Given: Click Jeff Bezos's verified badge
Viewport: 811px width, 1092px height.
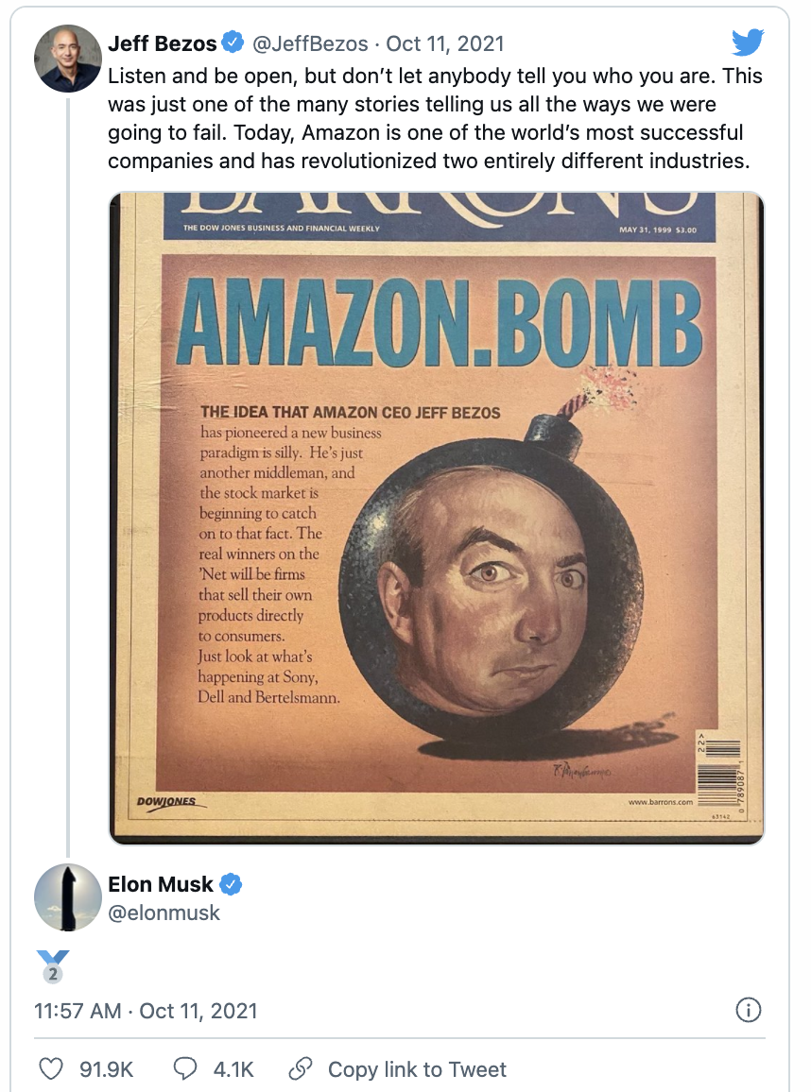Looking at the screenshot, I should point(232,42).
